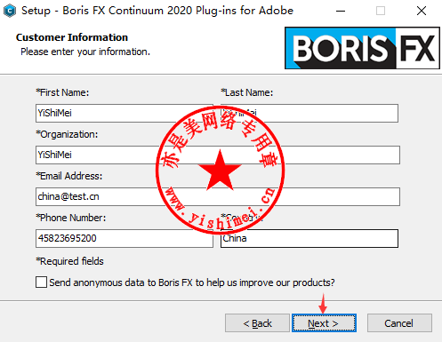Image resolution: width=442 pixels, height=342 pixels.
Task: Enable sending anonymous data to Boris FX
Action: coord(41,282)
